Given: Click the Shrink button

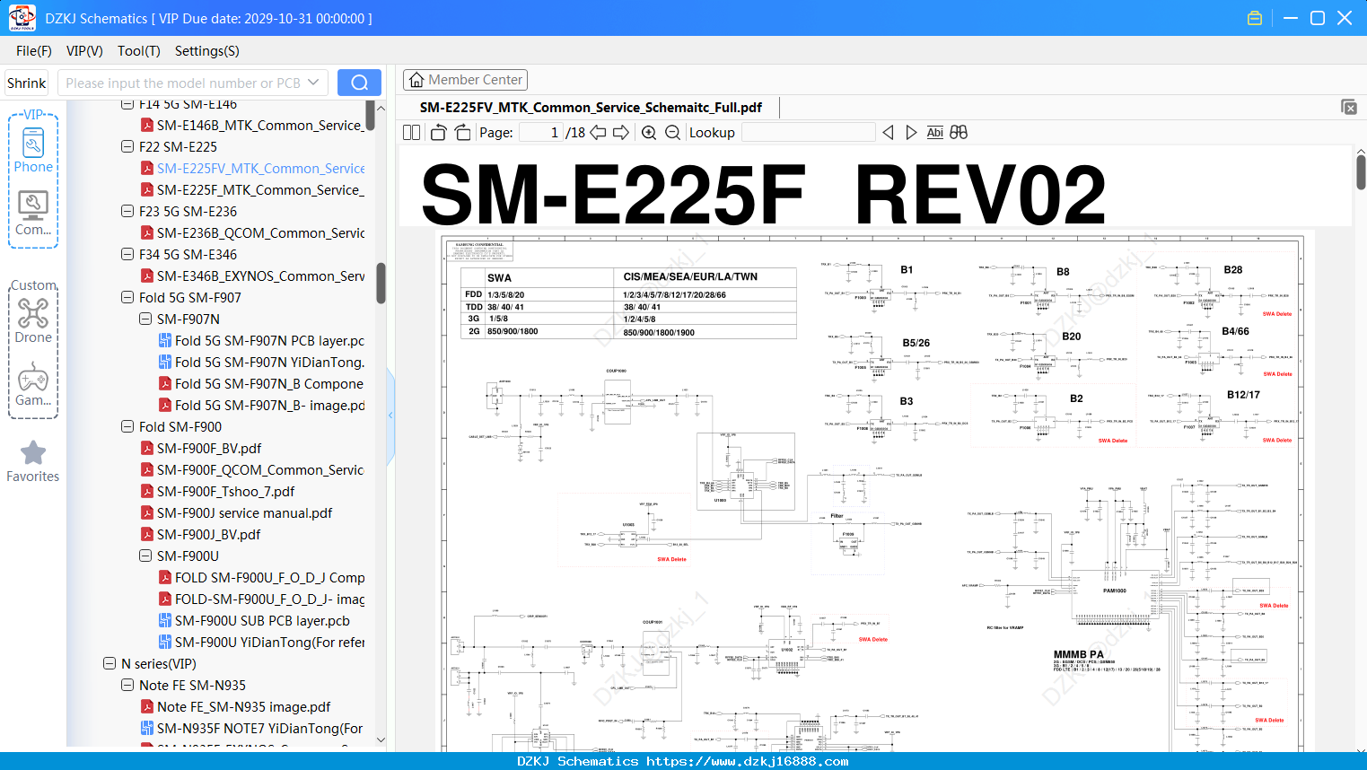Looking at the screenshot, I should tap(27, 83).
